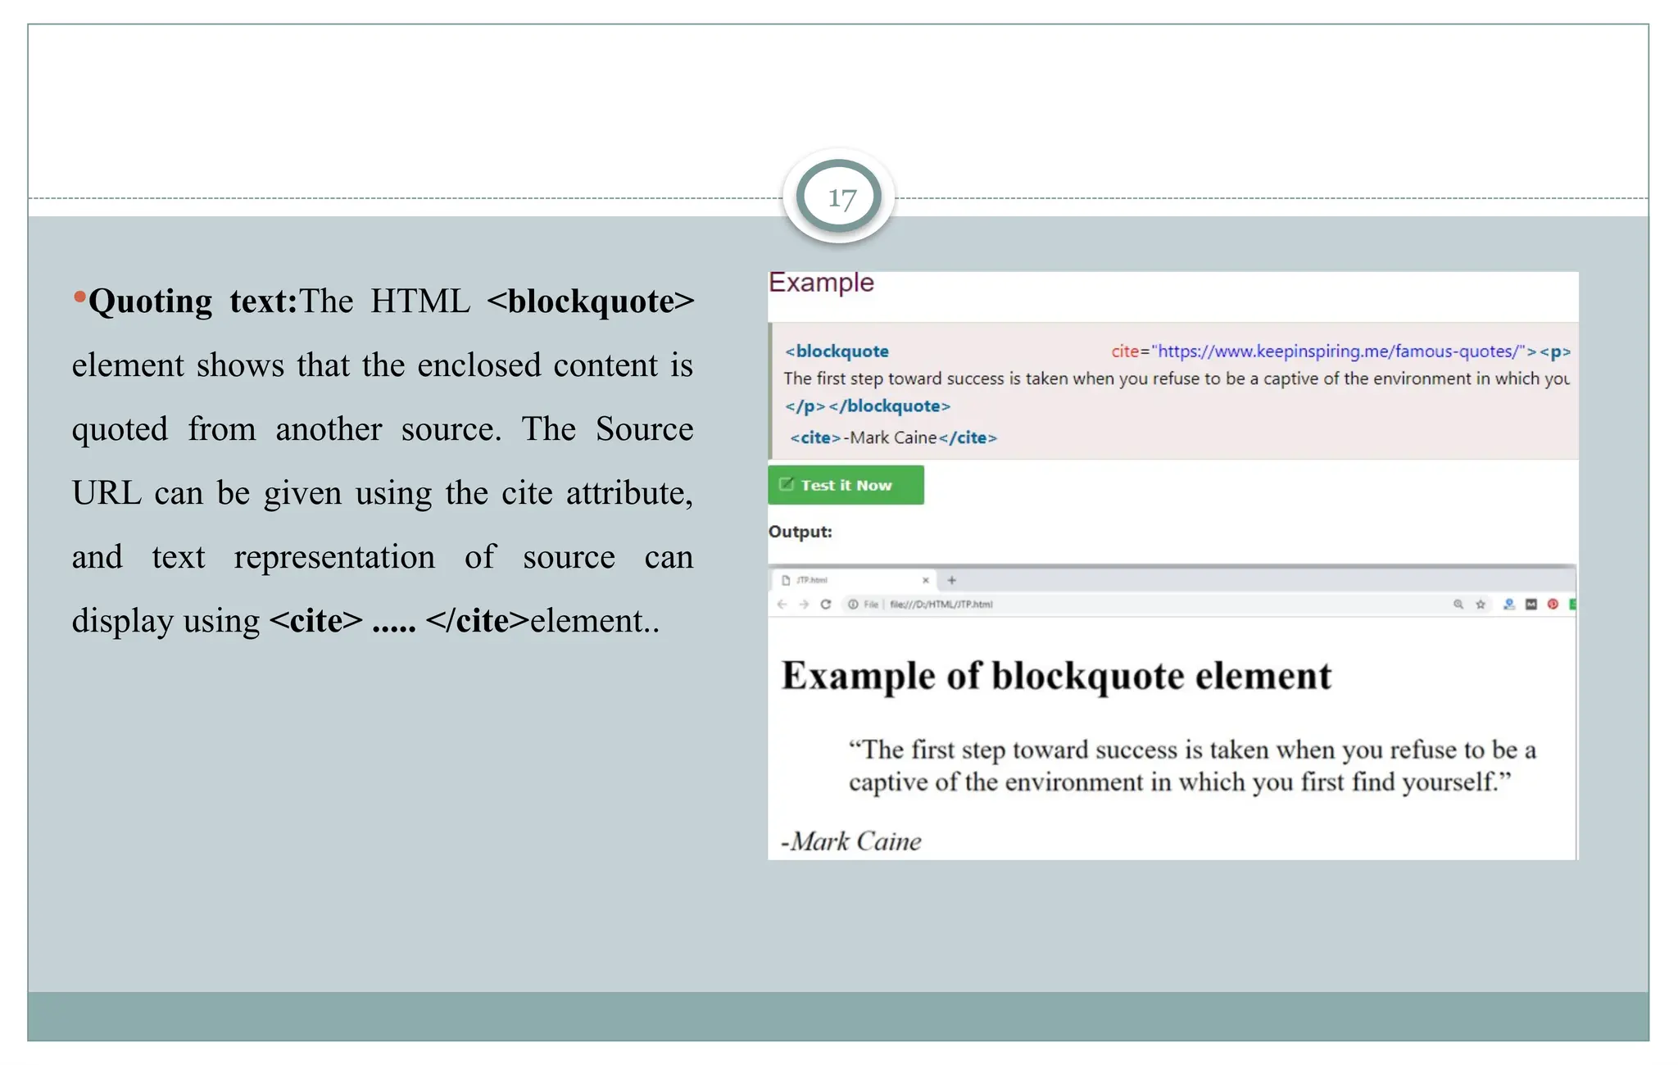Click the slide number 17 badge
The width and height of the screenshot is (1678, 1065).
tap(840, 197)
